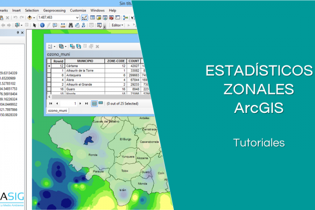Image resolution: width=315 pixels, height=210 pixels.
Task: Jump to last record in table
Action: coord(86,104)
